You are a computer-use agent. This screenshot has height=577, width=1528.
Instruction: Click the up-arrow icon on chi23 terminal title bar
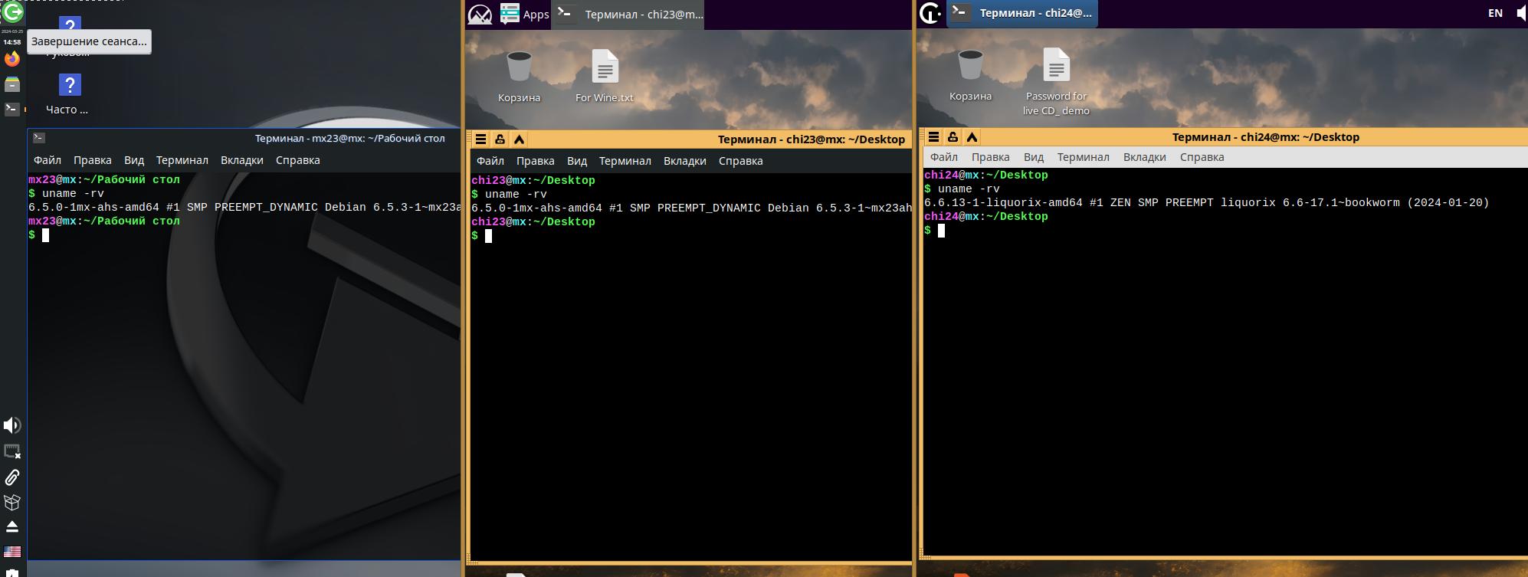point(519,139)
